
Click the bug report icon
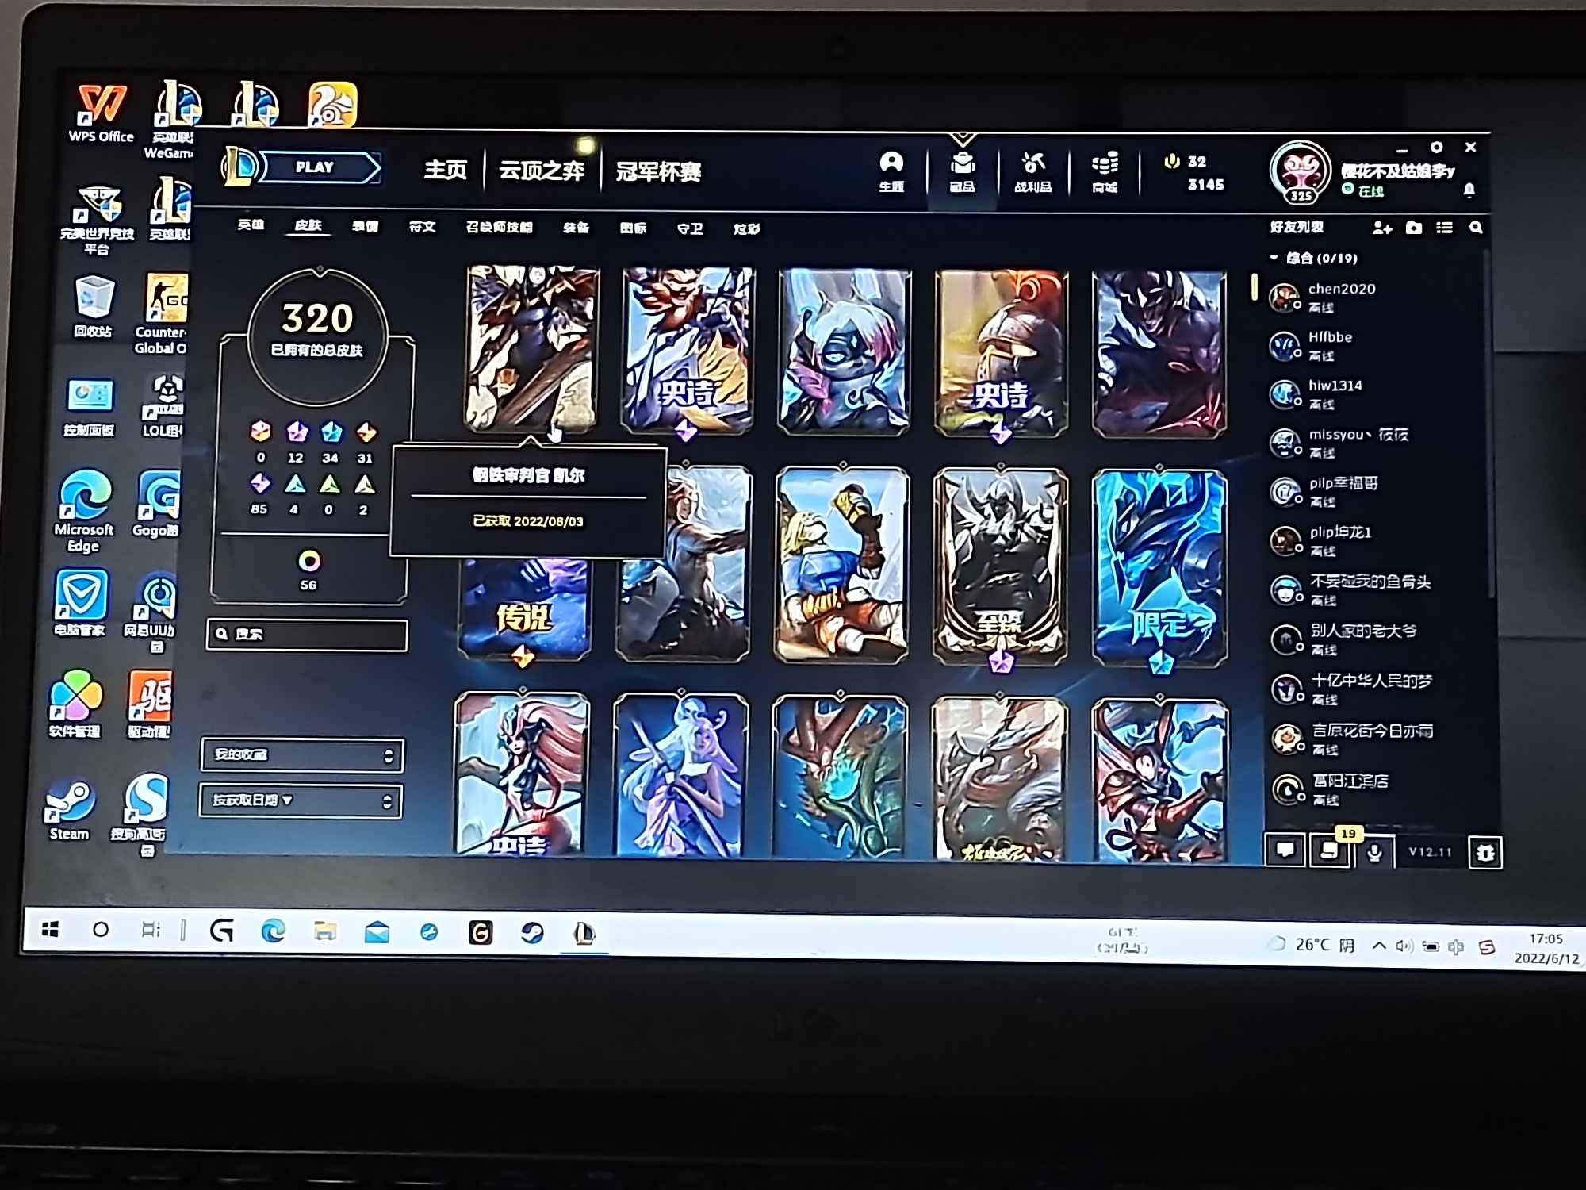(1485, 853)
